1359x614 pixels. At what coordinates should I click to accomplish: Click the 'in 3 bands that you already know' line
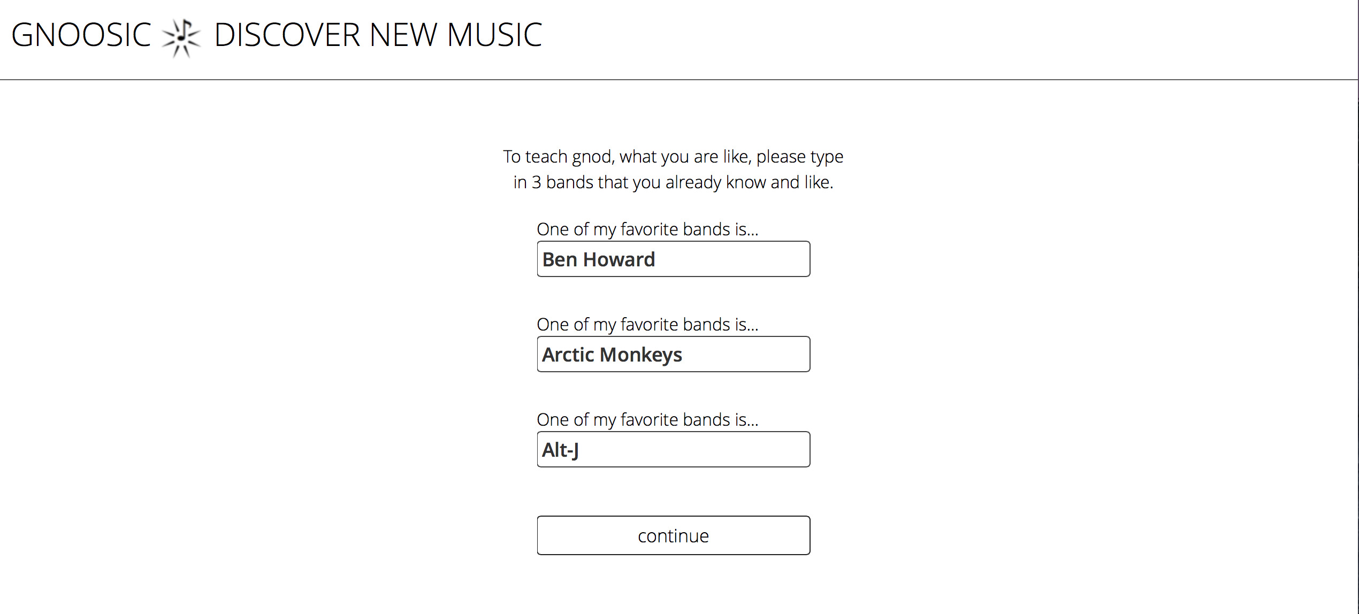coord(673,182)
